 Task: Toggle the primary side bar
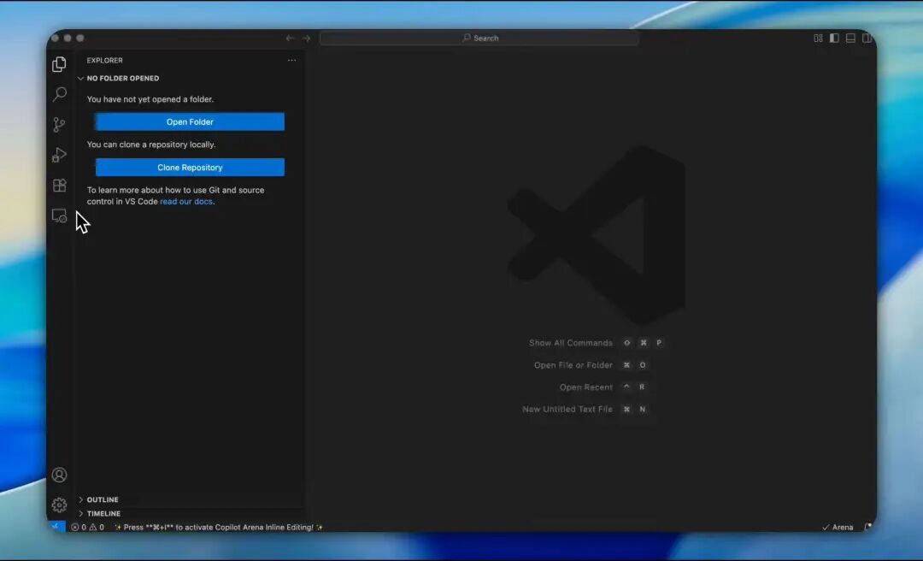click(x=834, y=38)
